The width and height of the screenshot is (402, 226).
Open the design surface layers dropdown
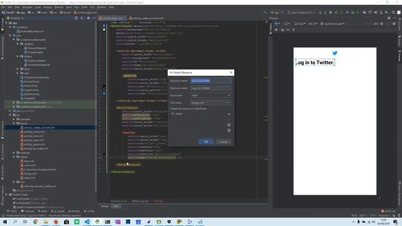tap(277, 24)
